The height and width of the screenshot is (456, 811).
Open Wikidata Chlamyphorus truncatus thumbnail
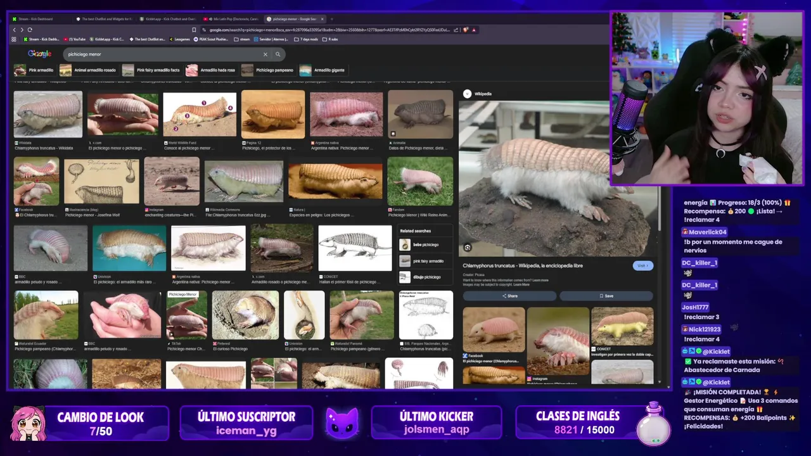coord(48,114)
